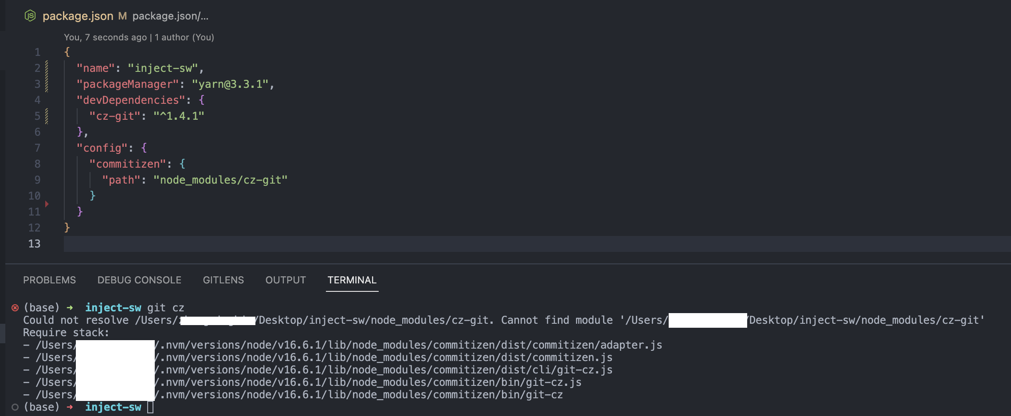Open the OUTPUT tab

point(285,280)
